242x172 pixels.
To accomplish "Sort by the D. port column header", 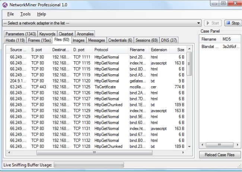I will [x=82, y=50].
